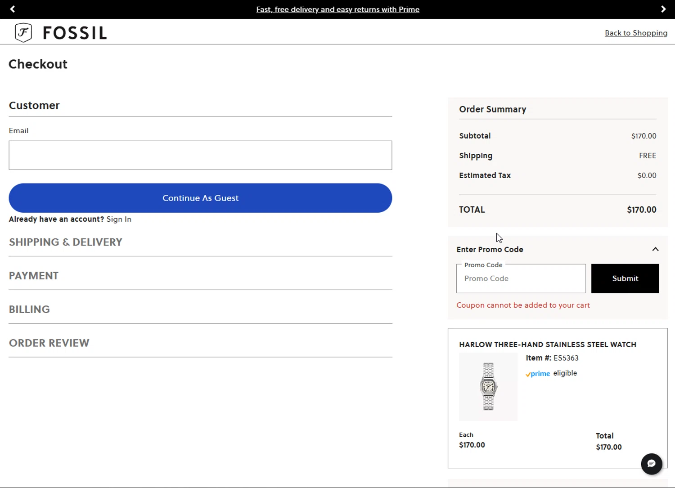This screenshot has height=488, width=675.
Task: Go to previous promo banner message
Action: click(13, 9)
